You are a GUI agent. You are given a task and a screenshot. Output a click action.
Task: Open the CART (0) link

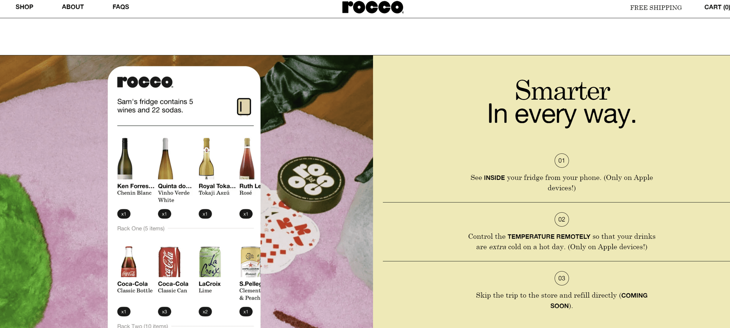(x=717, y=7)
